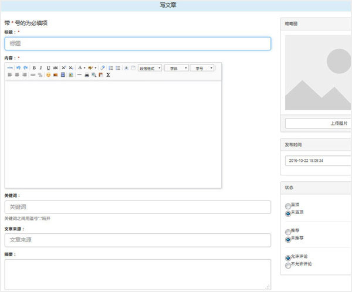
Task: Click the undo arrow in editor toolbar
Action: pyautogui.click(x=18, y=68)
